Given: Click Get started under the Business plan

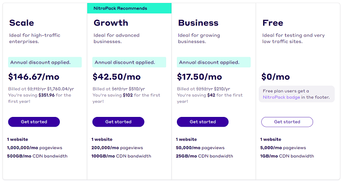Looking at the screenshot, I should tap(203, 122).
